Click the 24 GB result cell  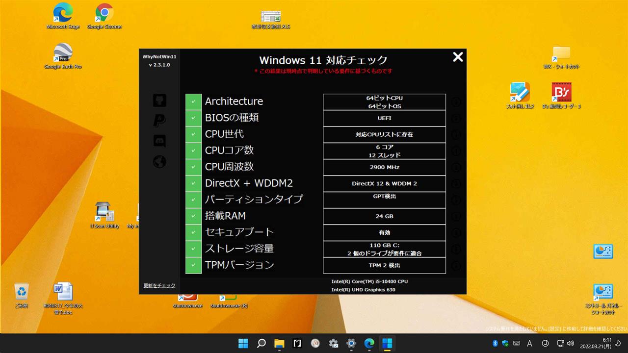(385, 216)
